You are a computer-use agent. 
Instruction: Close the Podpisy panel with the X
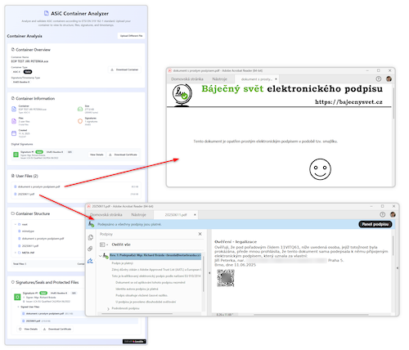tap(200, 234)
